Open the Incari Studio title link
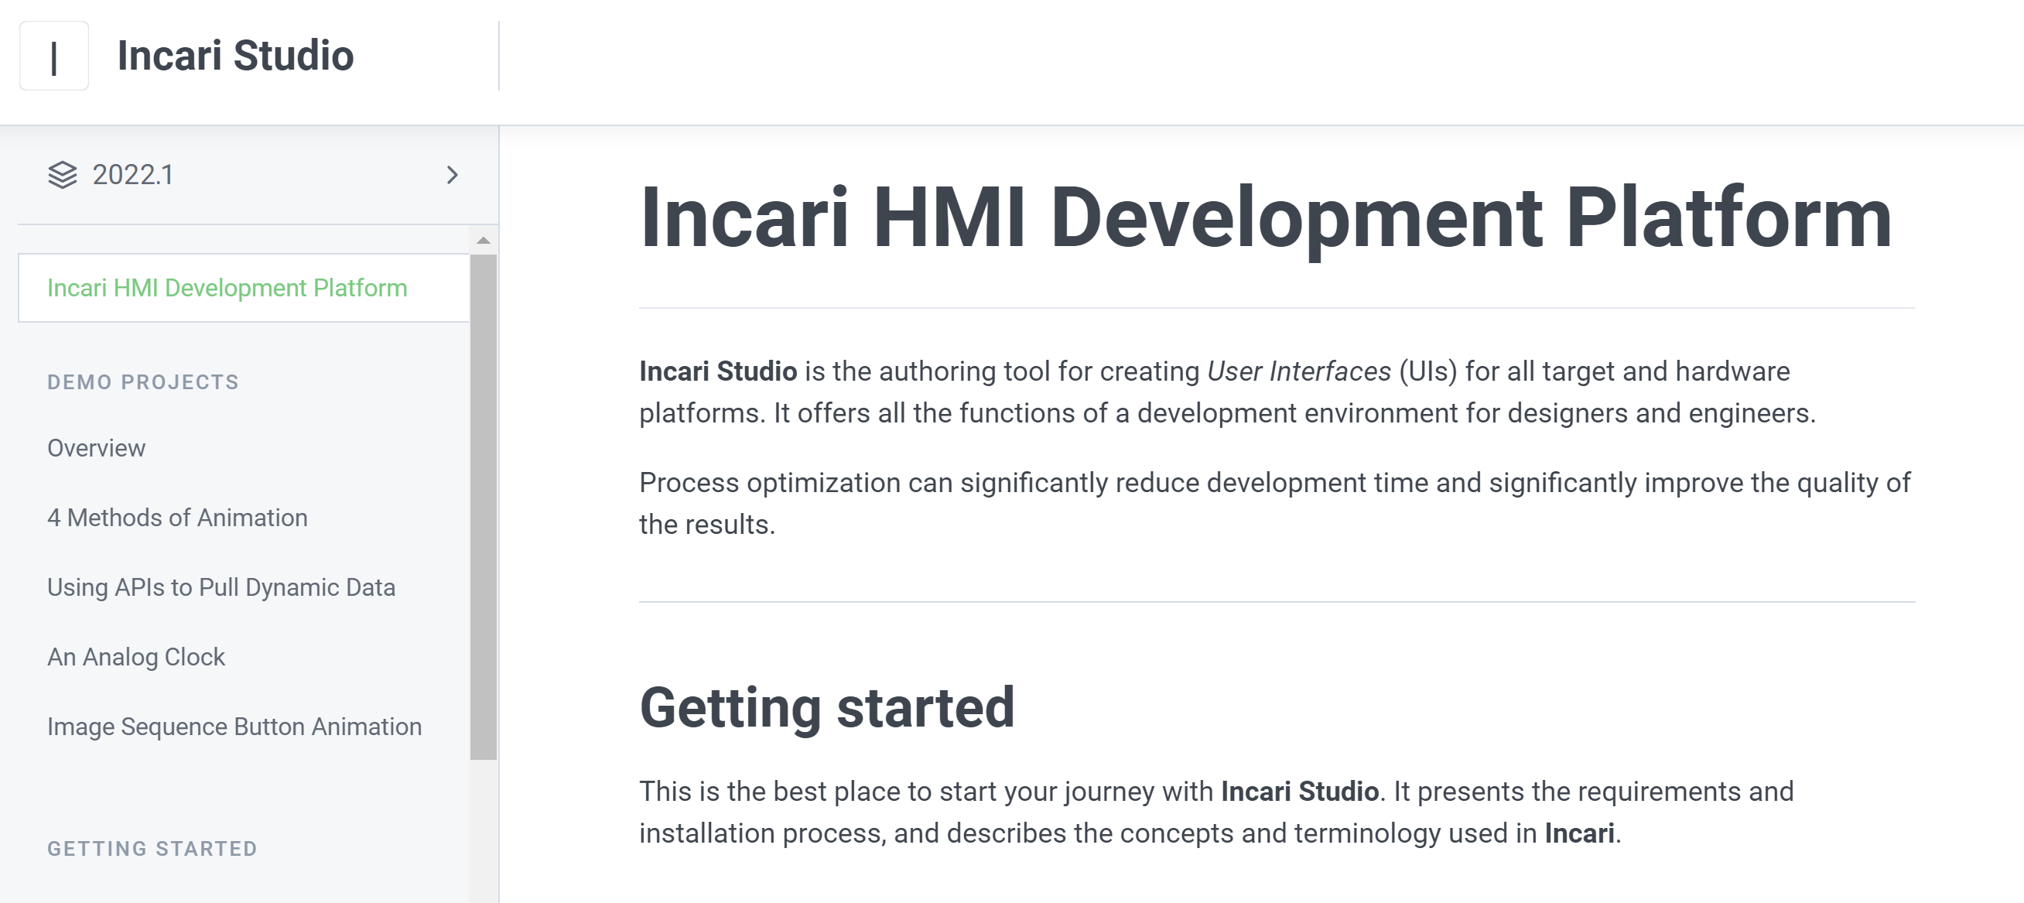The width and height of the screenshot is (2024, 903). [x=235, y=56]
